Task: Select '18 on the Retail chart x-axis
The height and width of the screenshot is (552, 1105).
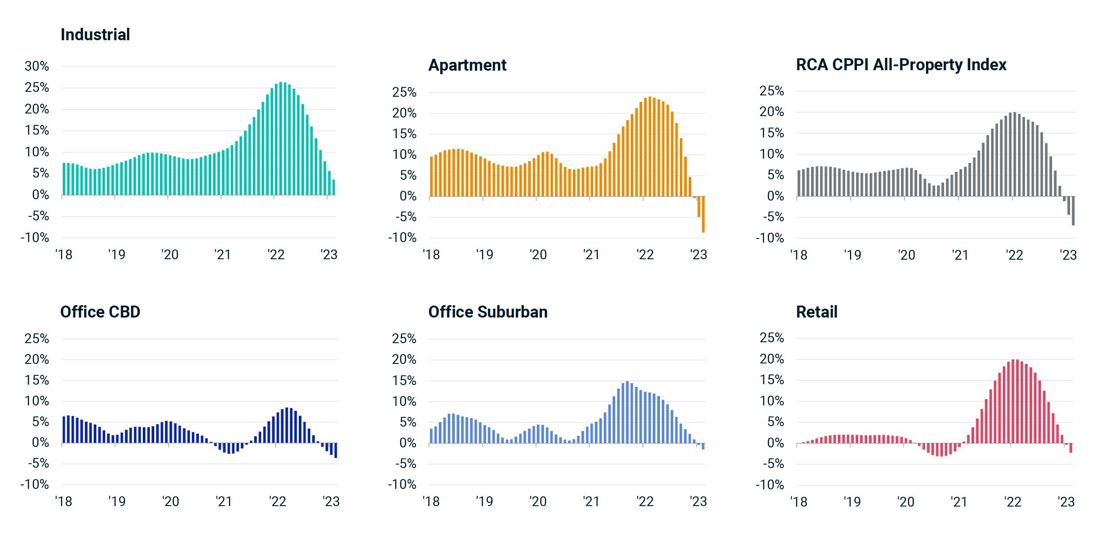Action: point(798,502)
